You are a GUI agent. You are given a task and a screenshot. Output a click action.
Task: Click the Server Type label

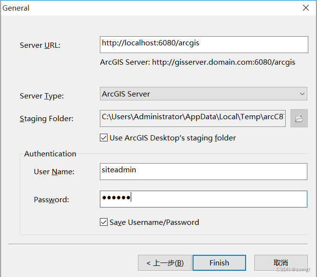(x=41, y=96)
